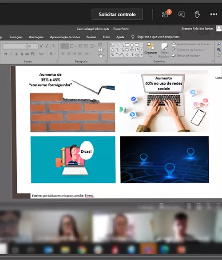Select the oval shape in shapes gallery

[x=132, y=45]
